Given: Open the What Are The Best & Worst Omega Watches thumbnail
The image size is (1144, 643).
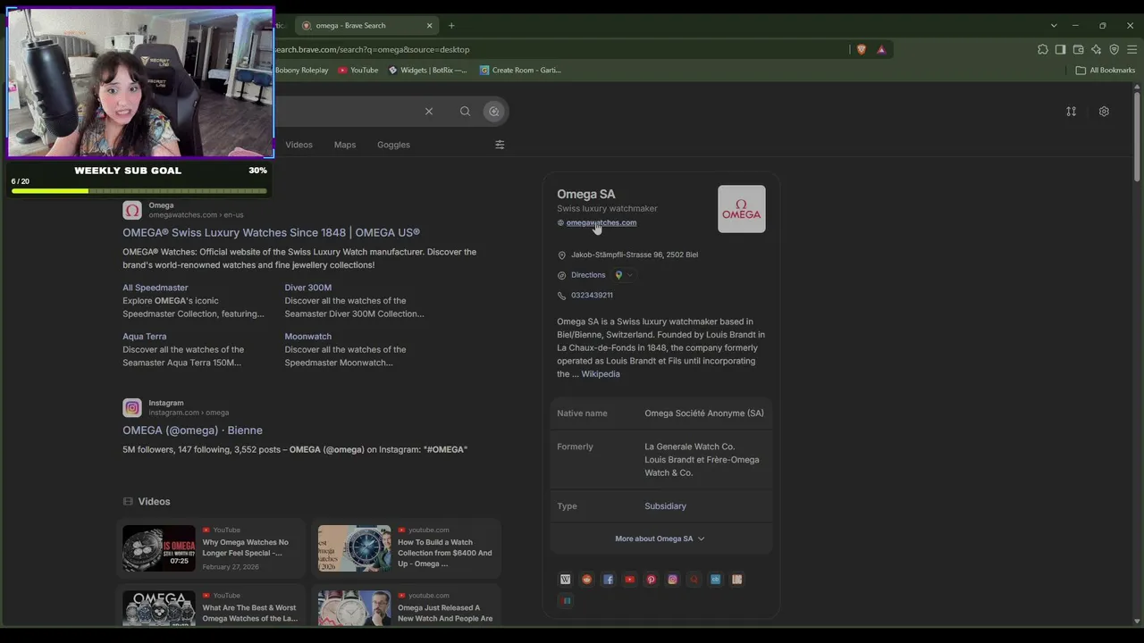Looking at the screenshot, I should coord(159,607).
